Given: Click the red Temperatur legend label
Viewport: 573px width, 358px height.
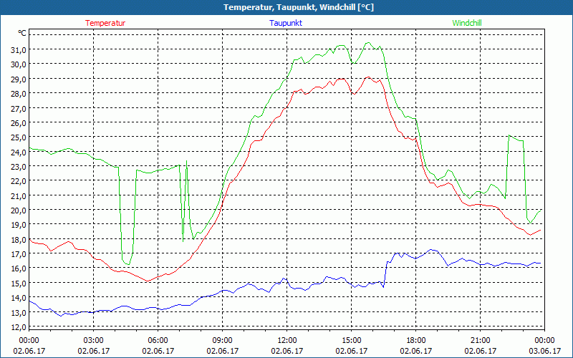Looking at the screenshot, I should pos(105,23).
